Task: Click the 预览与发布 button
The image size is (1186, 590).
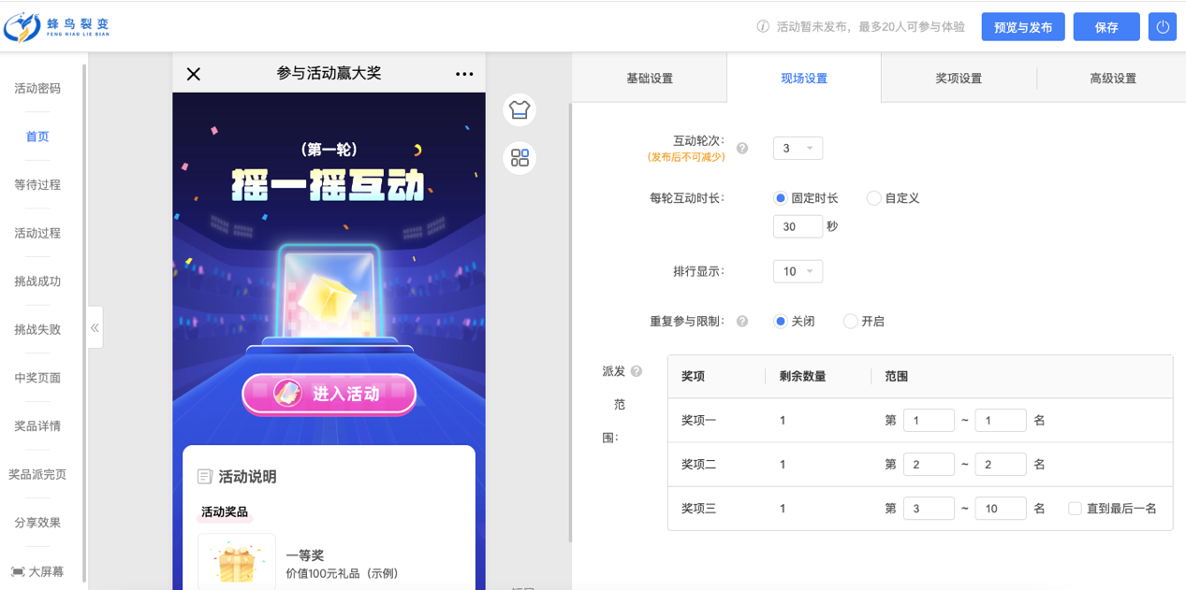Action: (x=1023, y=27)
